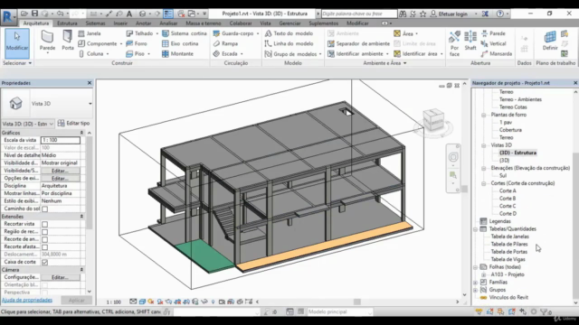Open the A103 - Projeto sheet

pyautogui.click(x=508, y=274)
